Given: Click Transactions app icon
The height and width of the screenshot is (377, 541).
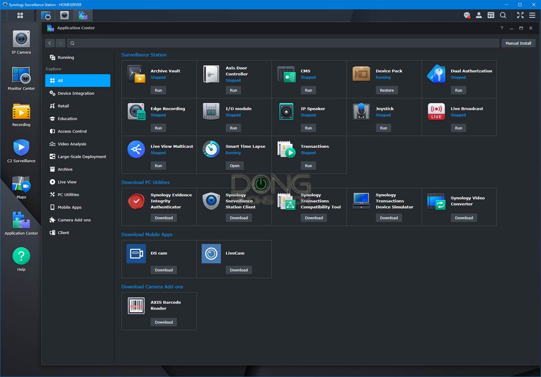Looking at the screenshot, I should click(286, 149).
